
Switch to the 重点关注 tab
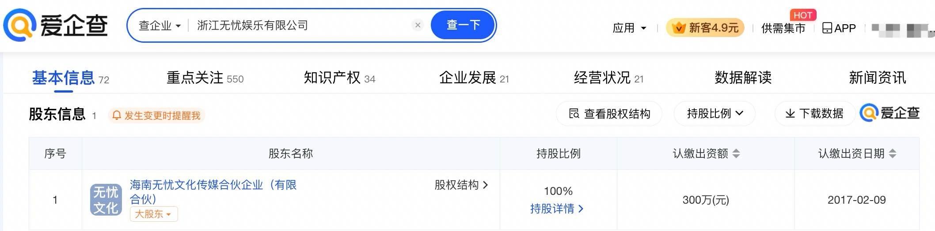pyautogui.click(x=205, y=78)
